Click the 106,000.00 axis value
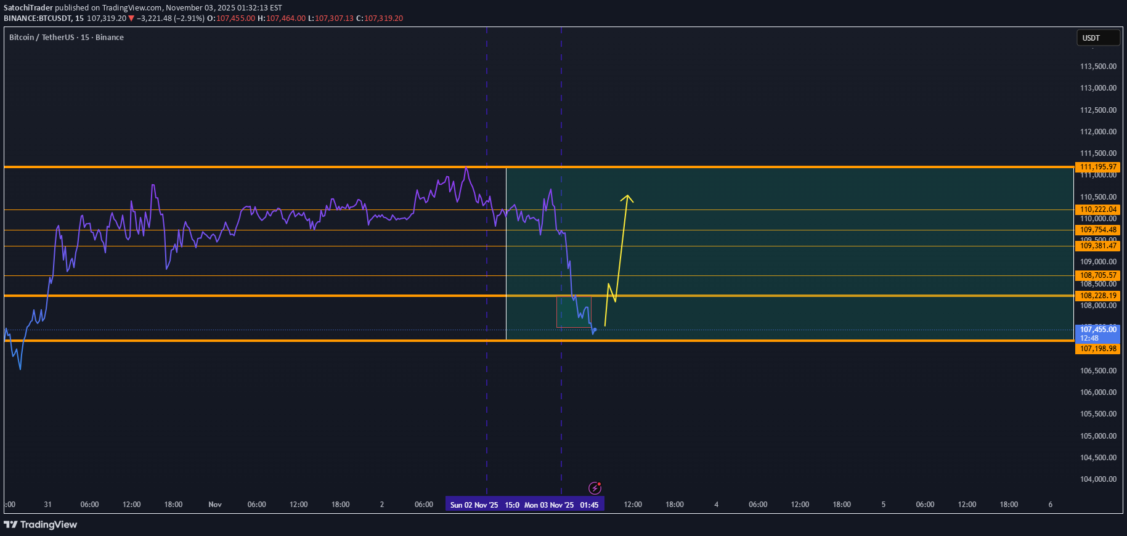Screen dimensions: 1127x536 click(x=1098, y=392)
